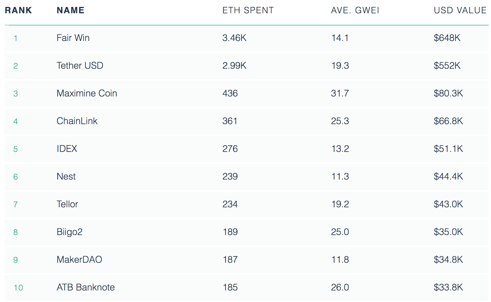Click the Tellor name
Viewport: 491px width, 302px height.
pos(67,204)
